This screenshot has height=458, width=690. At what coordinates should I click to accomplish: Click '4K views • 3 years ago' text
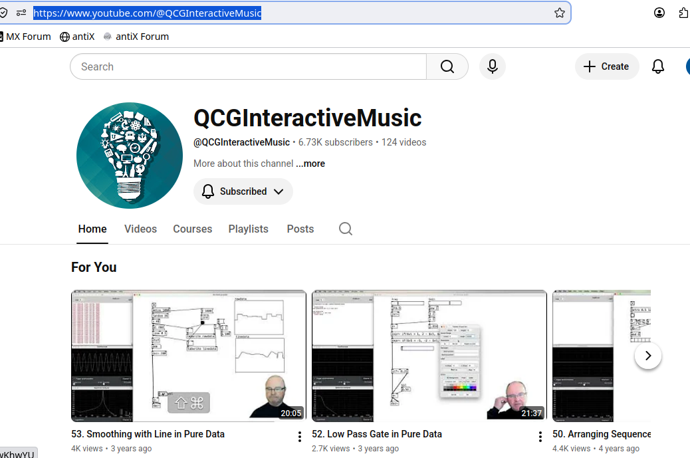click(x=111, y=449)
